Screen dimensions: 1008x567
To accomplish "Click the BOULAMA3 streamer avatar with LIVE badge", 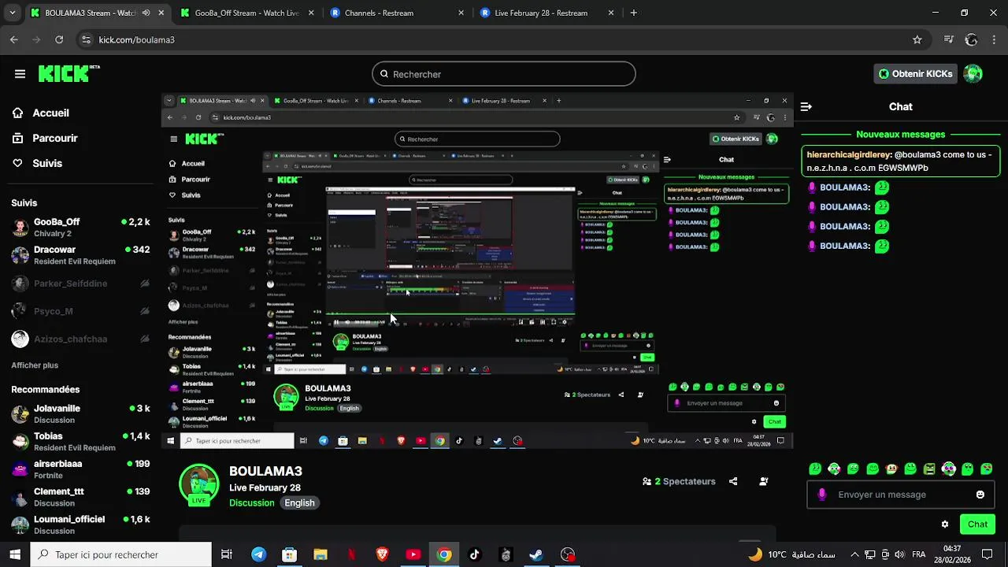I will (199, 486).
